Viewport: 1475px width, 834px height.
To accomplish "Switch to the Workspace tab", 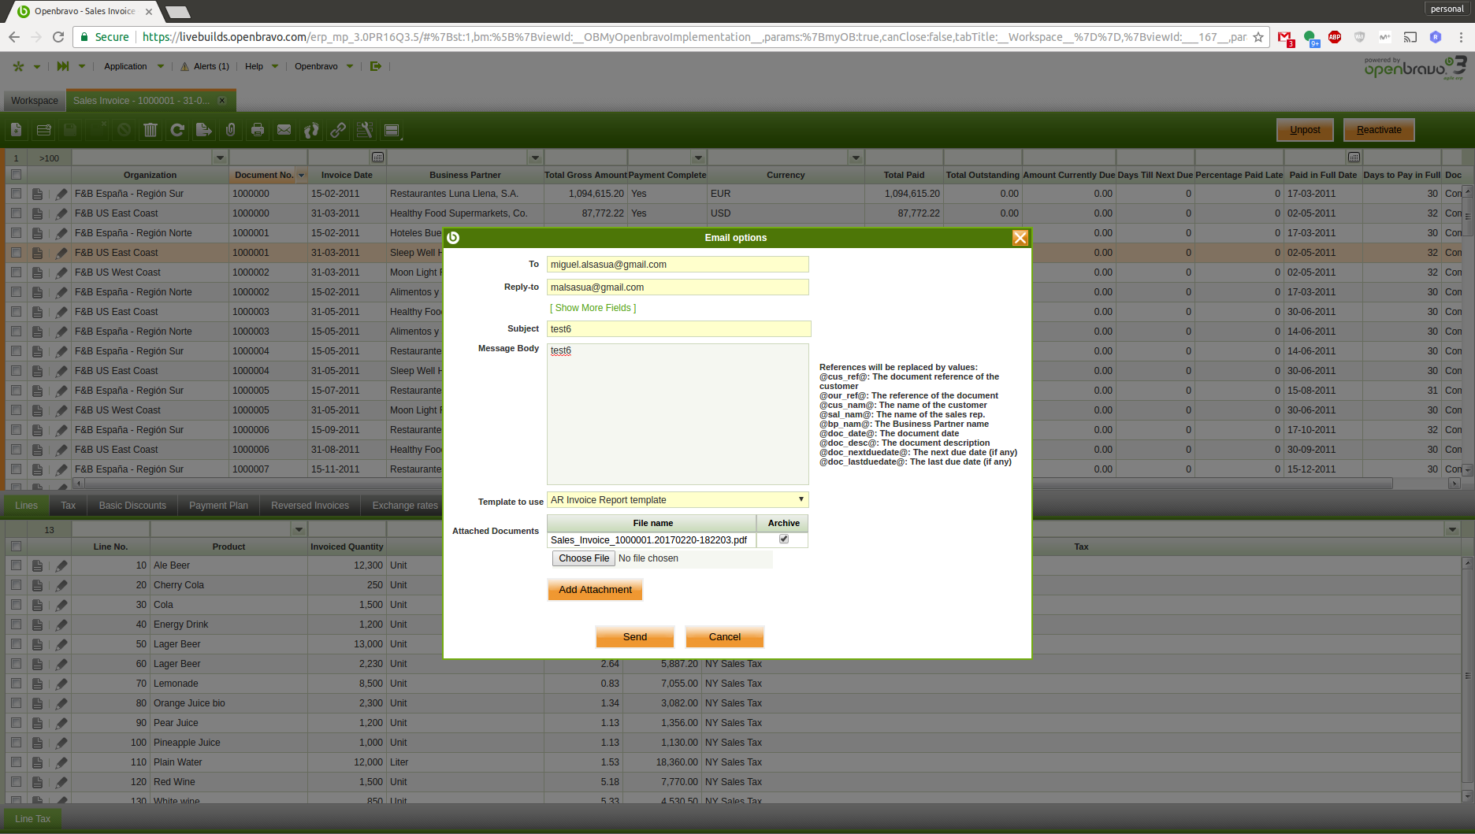I will click(35, 101).
